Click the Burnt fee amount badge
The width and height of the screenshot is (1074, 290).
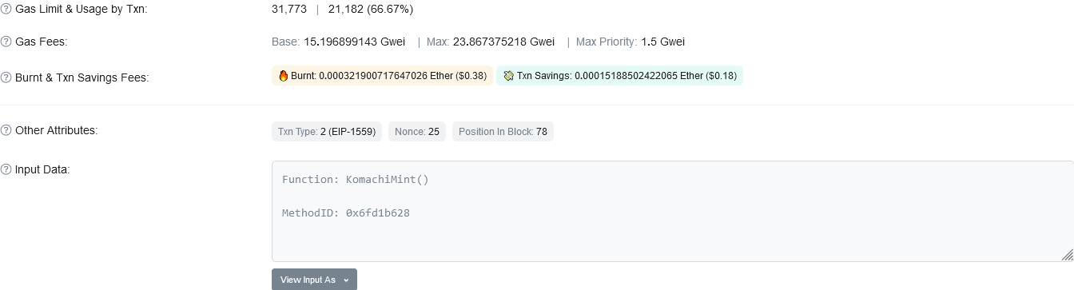[x=382, y=76]
